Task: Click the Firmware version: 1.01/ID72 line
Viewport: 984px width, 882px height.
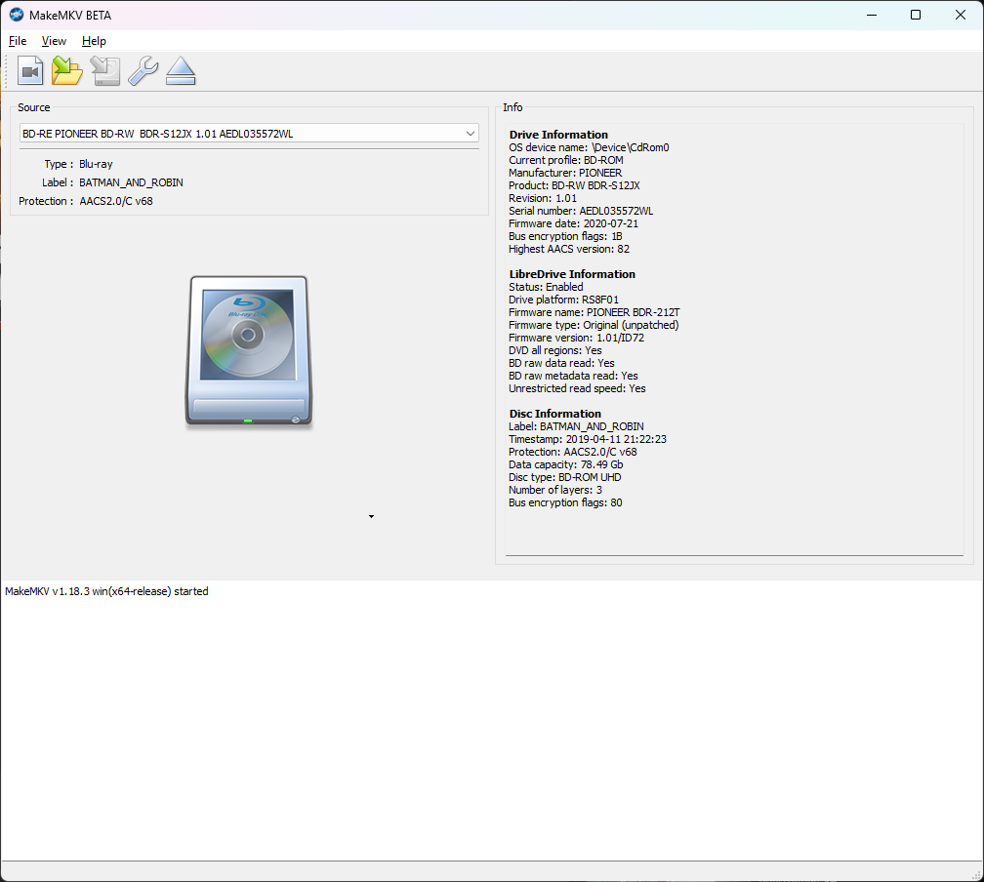Action: (x=577, y=338)
